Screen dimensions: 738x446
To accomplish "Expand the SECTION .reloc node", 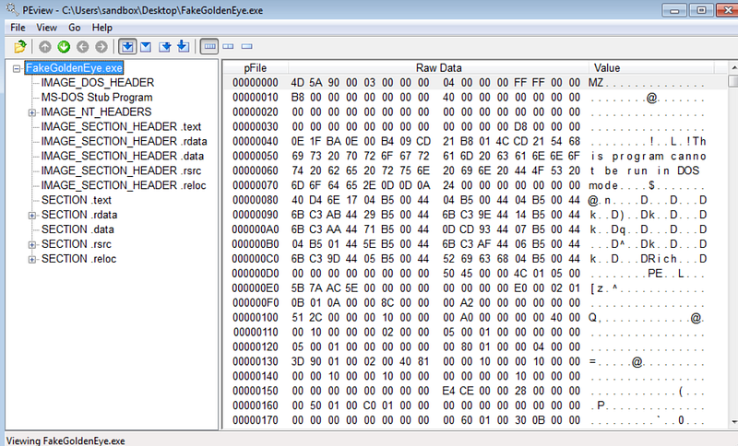I will pos(31,259).
